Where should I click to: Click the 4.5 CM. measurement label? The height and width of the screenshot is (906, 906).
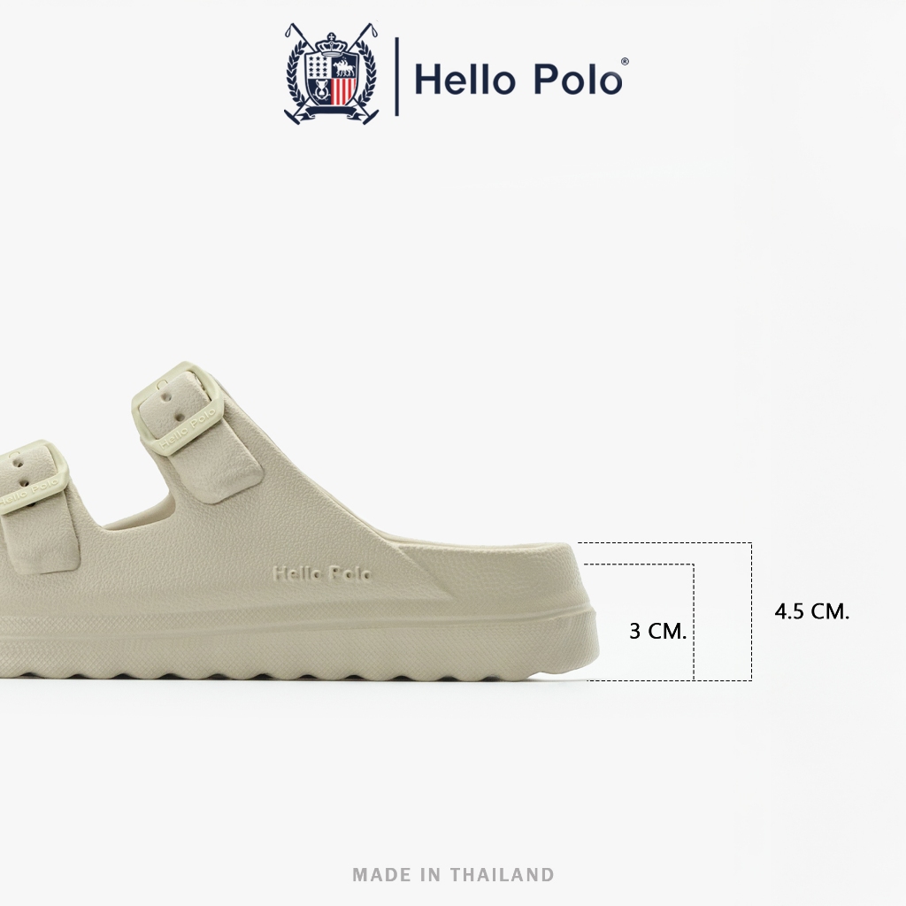[x=812, y=611]
